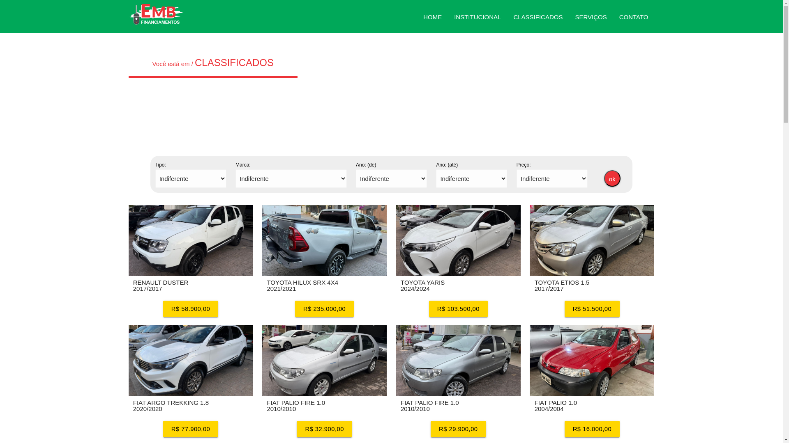Go to the HOME menu item

(x=432, y=17)
